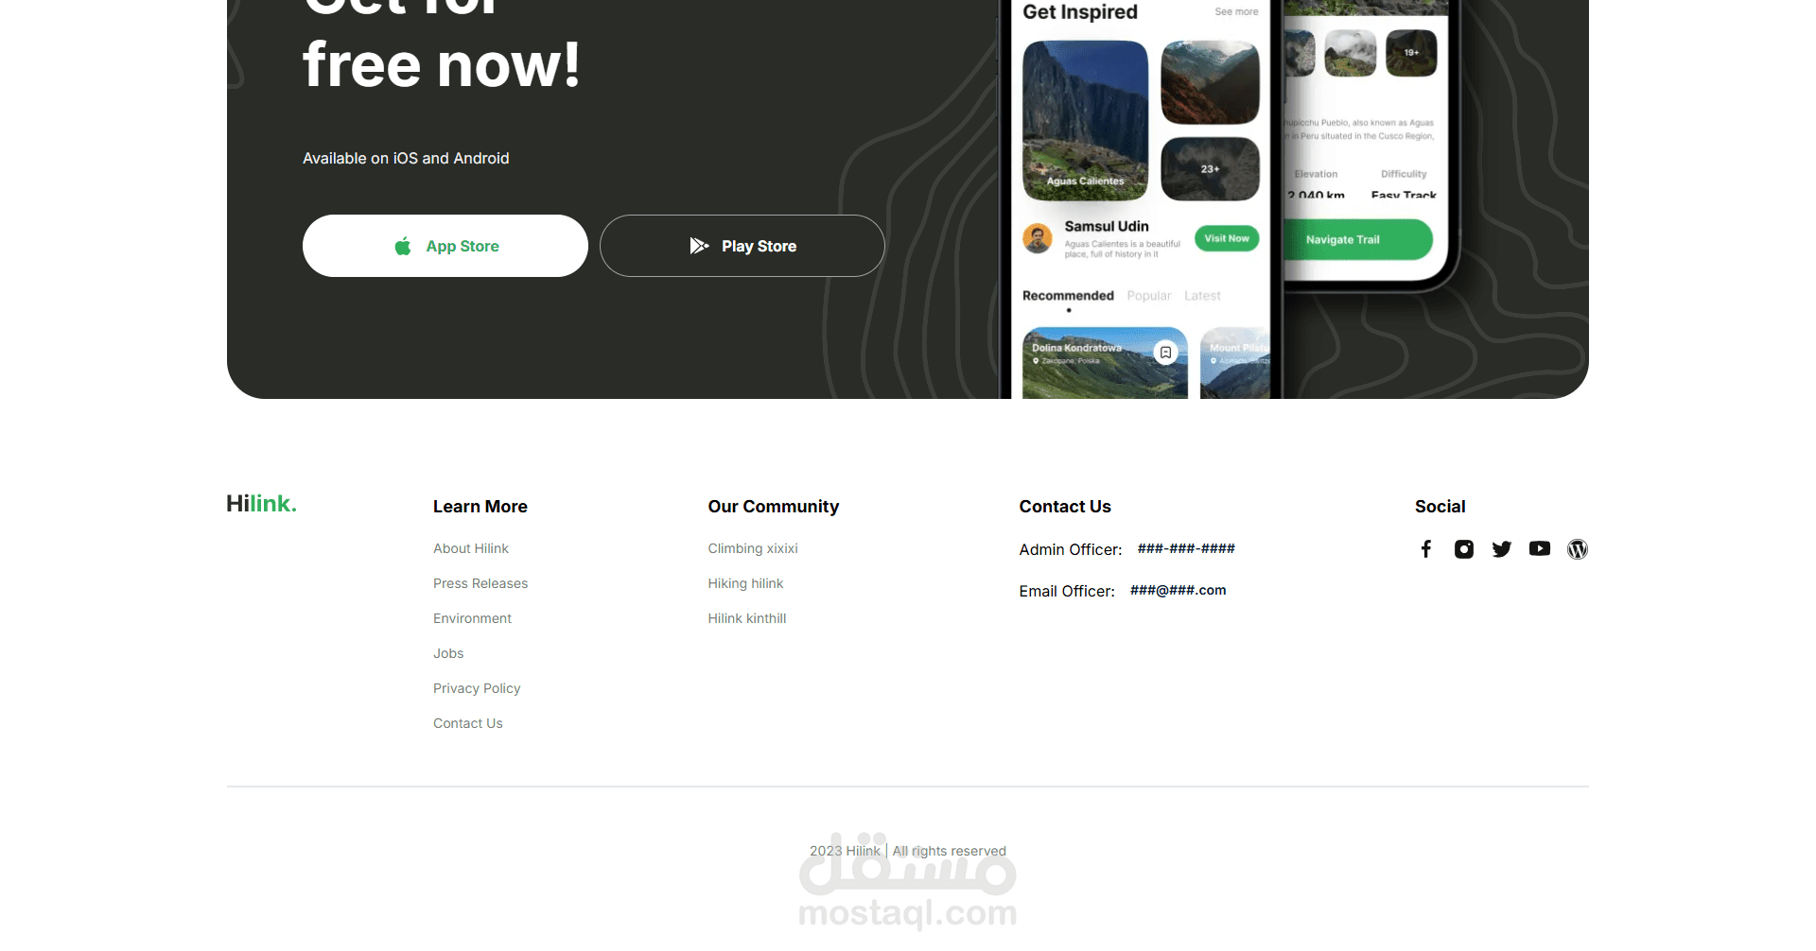1816x951 pixels.
Task: Select the Recommended tab in phone mockup
Action: 1068,296
